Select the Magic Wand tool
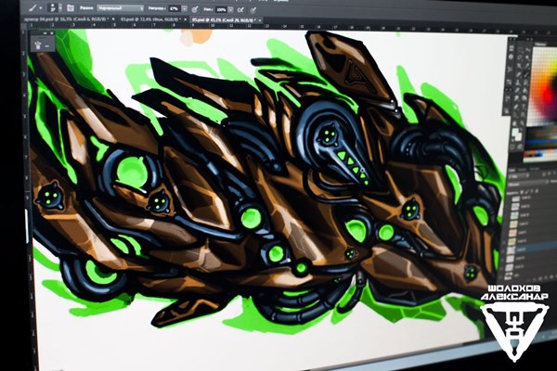557x371 pixels. coord(527,58)
